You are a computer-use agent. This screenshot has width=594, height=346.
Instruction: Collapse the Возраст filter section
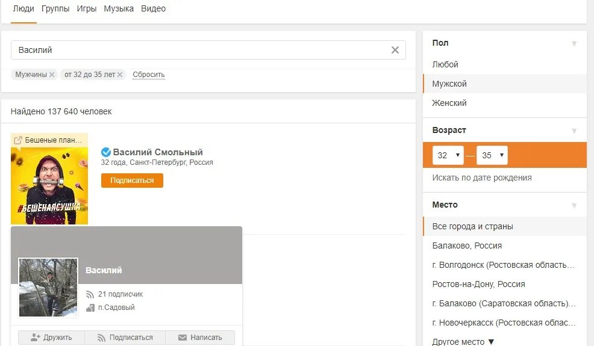point(574,131)
